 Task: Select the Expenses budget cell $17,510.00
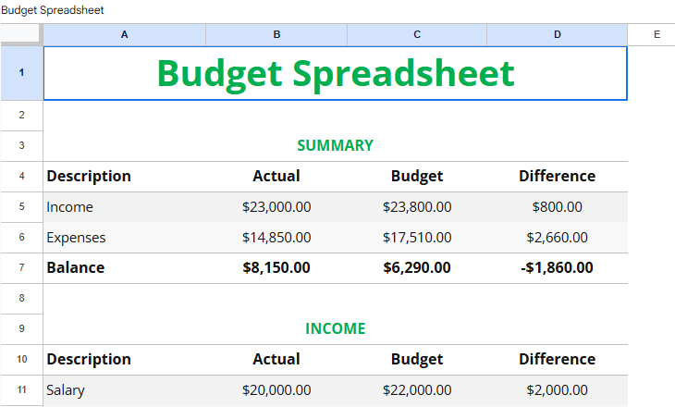417,238
